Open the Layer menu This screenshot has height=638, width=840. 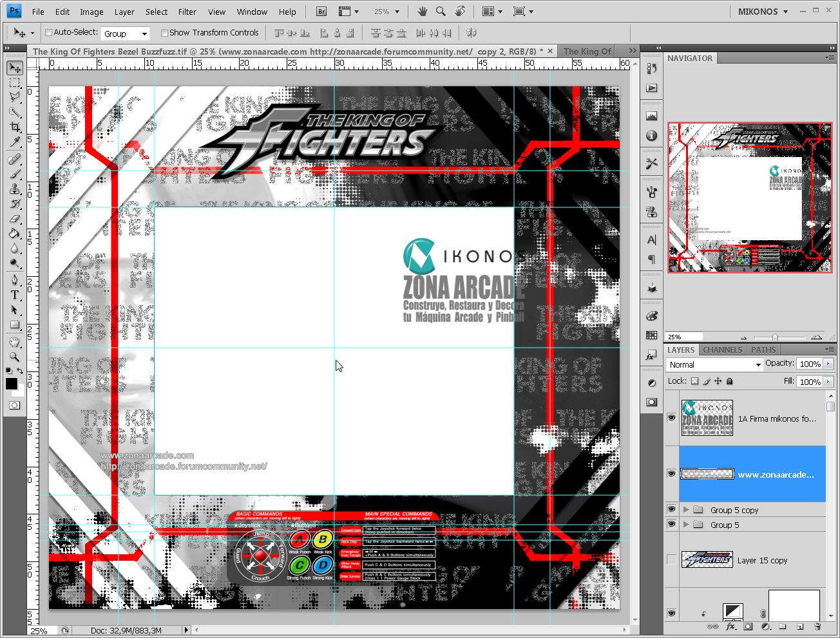pyautogui.click(x=124, y=12)
